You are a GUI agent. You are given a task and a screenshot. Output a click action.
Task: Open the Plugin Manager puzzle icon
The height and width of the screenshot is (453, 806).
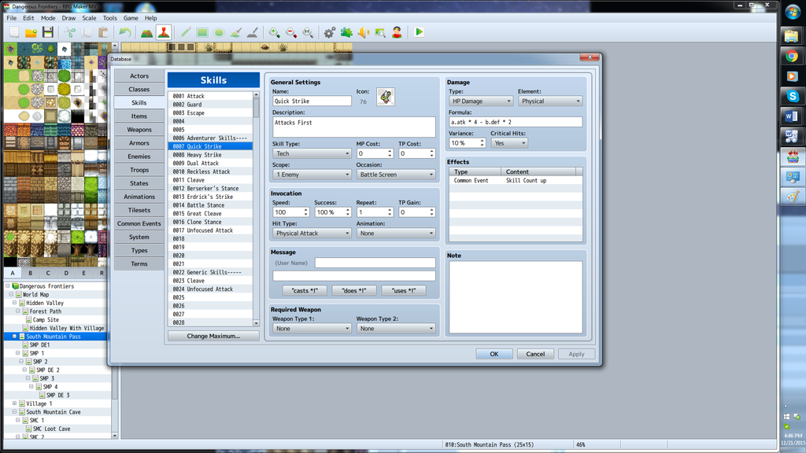[x=346, y=32]
